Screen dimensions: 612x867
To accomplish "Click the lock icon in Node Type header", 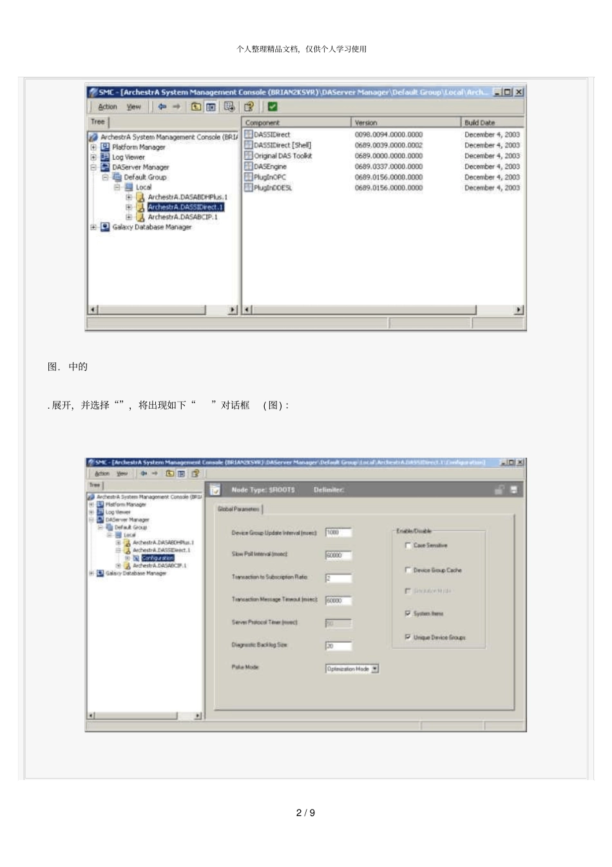I will (499, 490).
